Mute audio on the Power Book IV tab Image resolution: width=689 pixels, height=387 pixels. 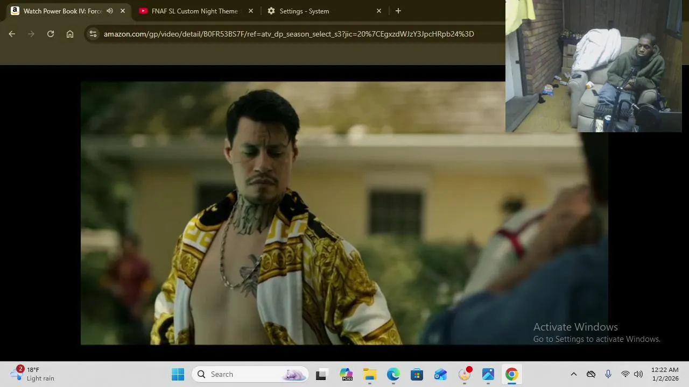(110, 11)
